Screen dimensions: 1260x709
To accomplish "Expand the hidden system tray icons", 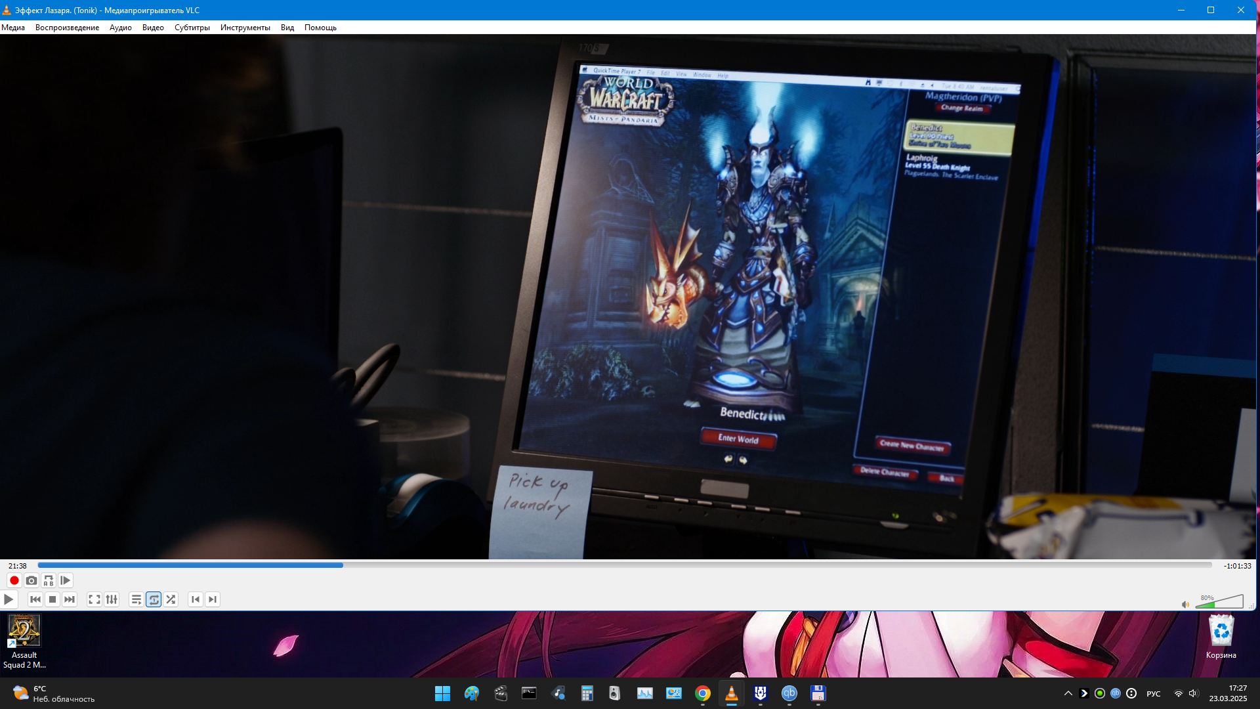I will pos(1068,693).
